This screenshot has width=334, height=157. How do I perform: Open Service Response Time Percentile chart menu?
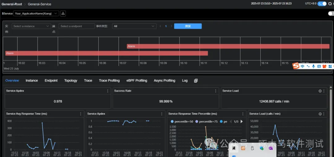[x=243, y=114]
